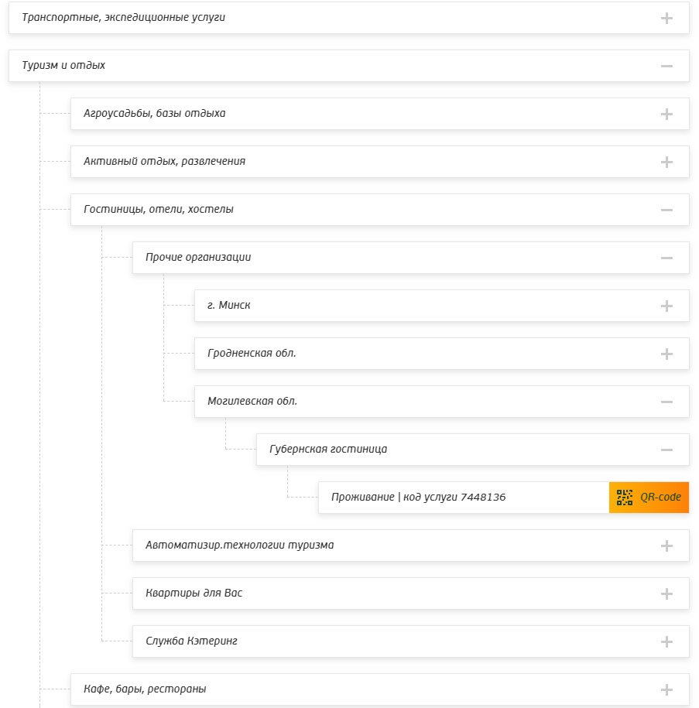Screen dimensions: 699x708
Task: Click the Губернская гостиница label
Action: tap(328, 450)
